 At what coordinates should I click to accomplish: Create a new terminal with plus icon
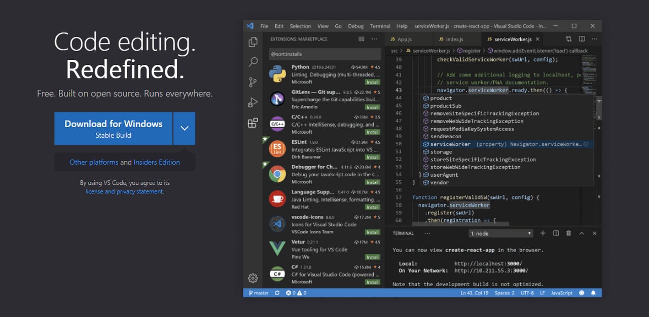coord(543,233)
